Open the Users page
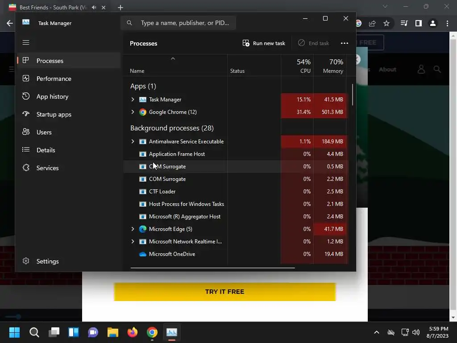457x343 pixels. (69, 132)
